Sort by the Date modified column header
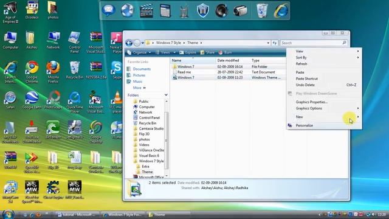The width and height of the screenshot is (389, 219). [x=233, y=60]
